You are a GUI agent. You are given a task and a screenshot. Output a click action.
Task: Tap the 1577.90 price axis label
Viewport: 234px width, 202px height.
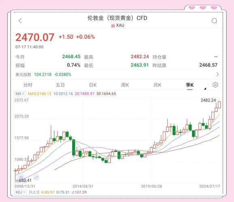click(21, 138)
